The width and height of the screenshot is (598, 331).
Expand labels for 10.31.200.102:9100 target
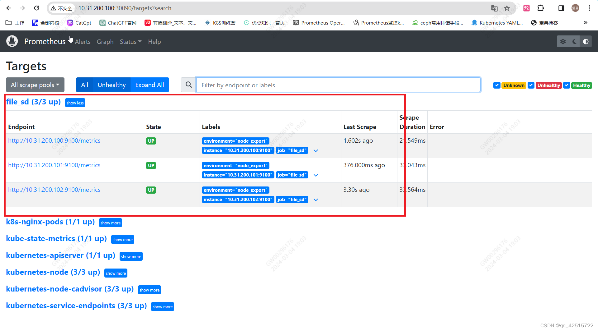coord(316,200)
